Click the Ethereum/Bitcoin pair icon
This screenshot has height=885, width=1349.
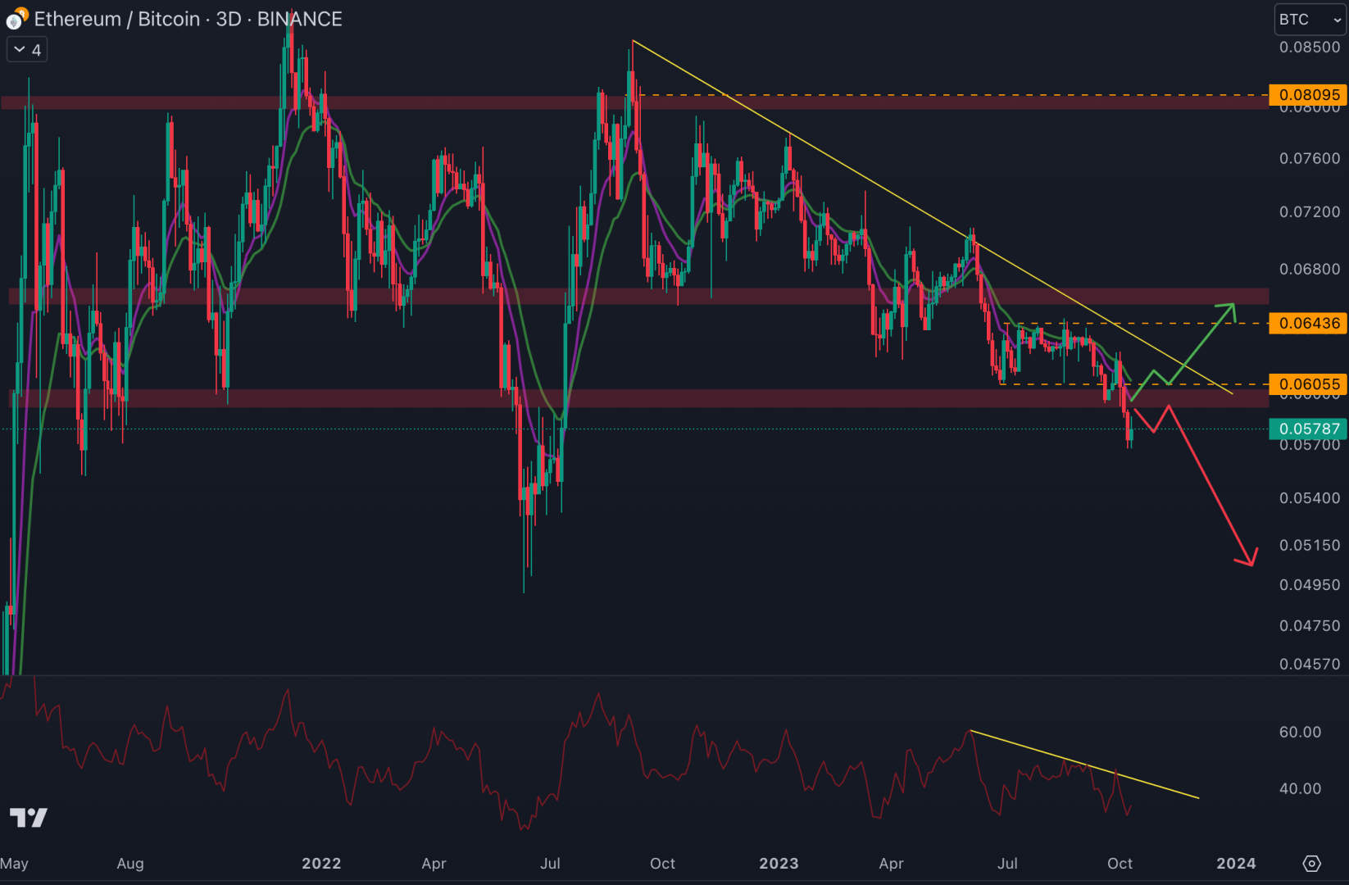16,18
